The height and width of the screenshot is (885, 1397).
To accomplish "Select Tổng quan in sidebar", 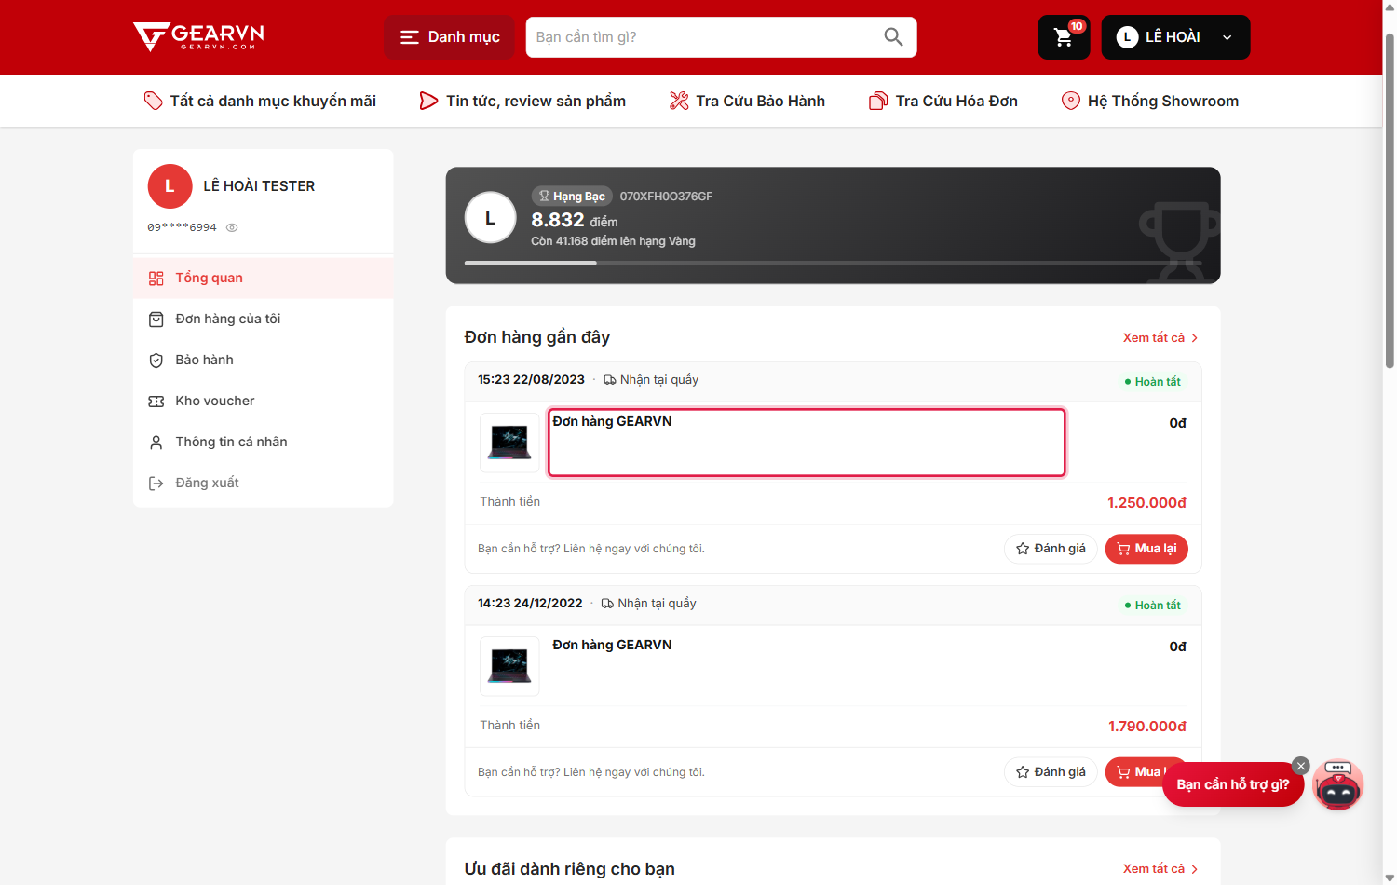I will pyautogui.click(x=264, y=278).
